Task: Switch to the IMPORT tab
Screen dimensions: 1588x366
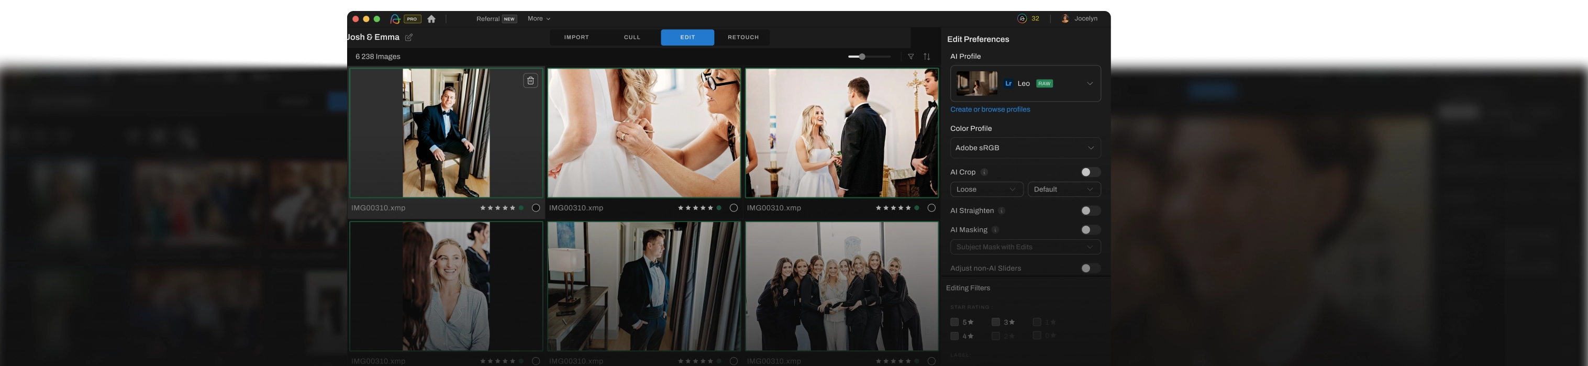Action: click(x=576, y=38)
